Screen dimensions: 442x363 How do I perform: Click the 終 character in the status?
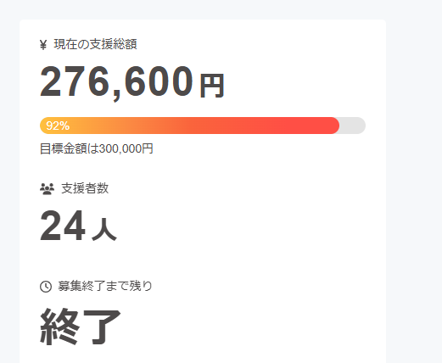pyautogui.click(x=59, y=327)
